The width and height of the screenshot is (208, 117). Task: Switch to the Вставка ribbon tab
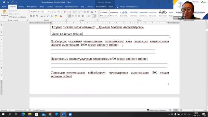(21, 6)
